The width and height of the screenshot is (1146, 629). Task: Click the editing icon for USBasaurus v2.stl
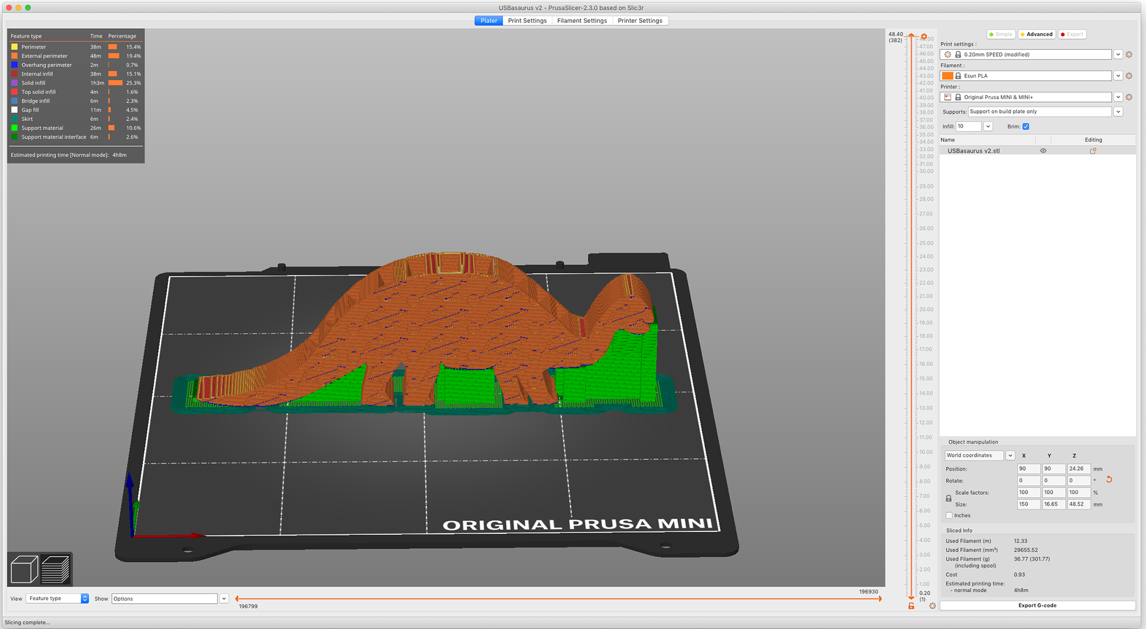point(1093,151)
